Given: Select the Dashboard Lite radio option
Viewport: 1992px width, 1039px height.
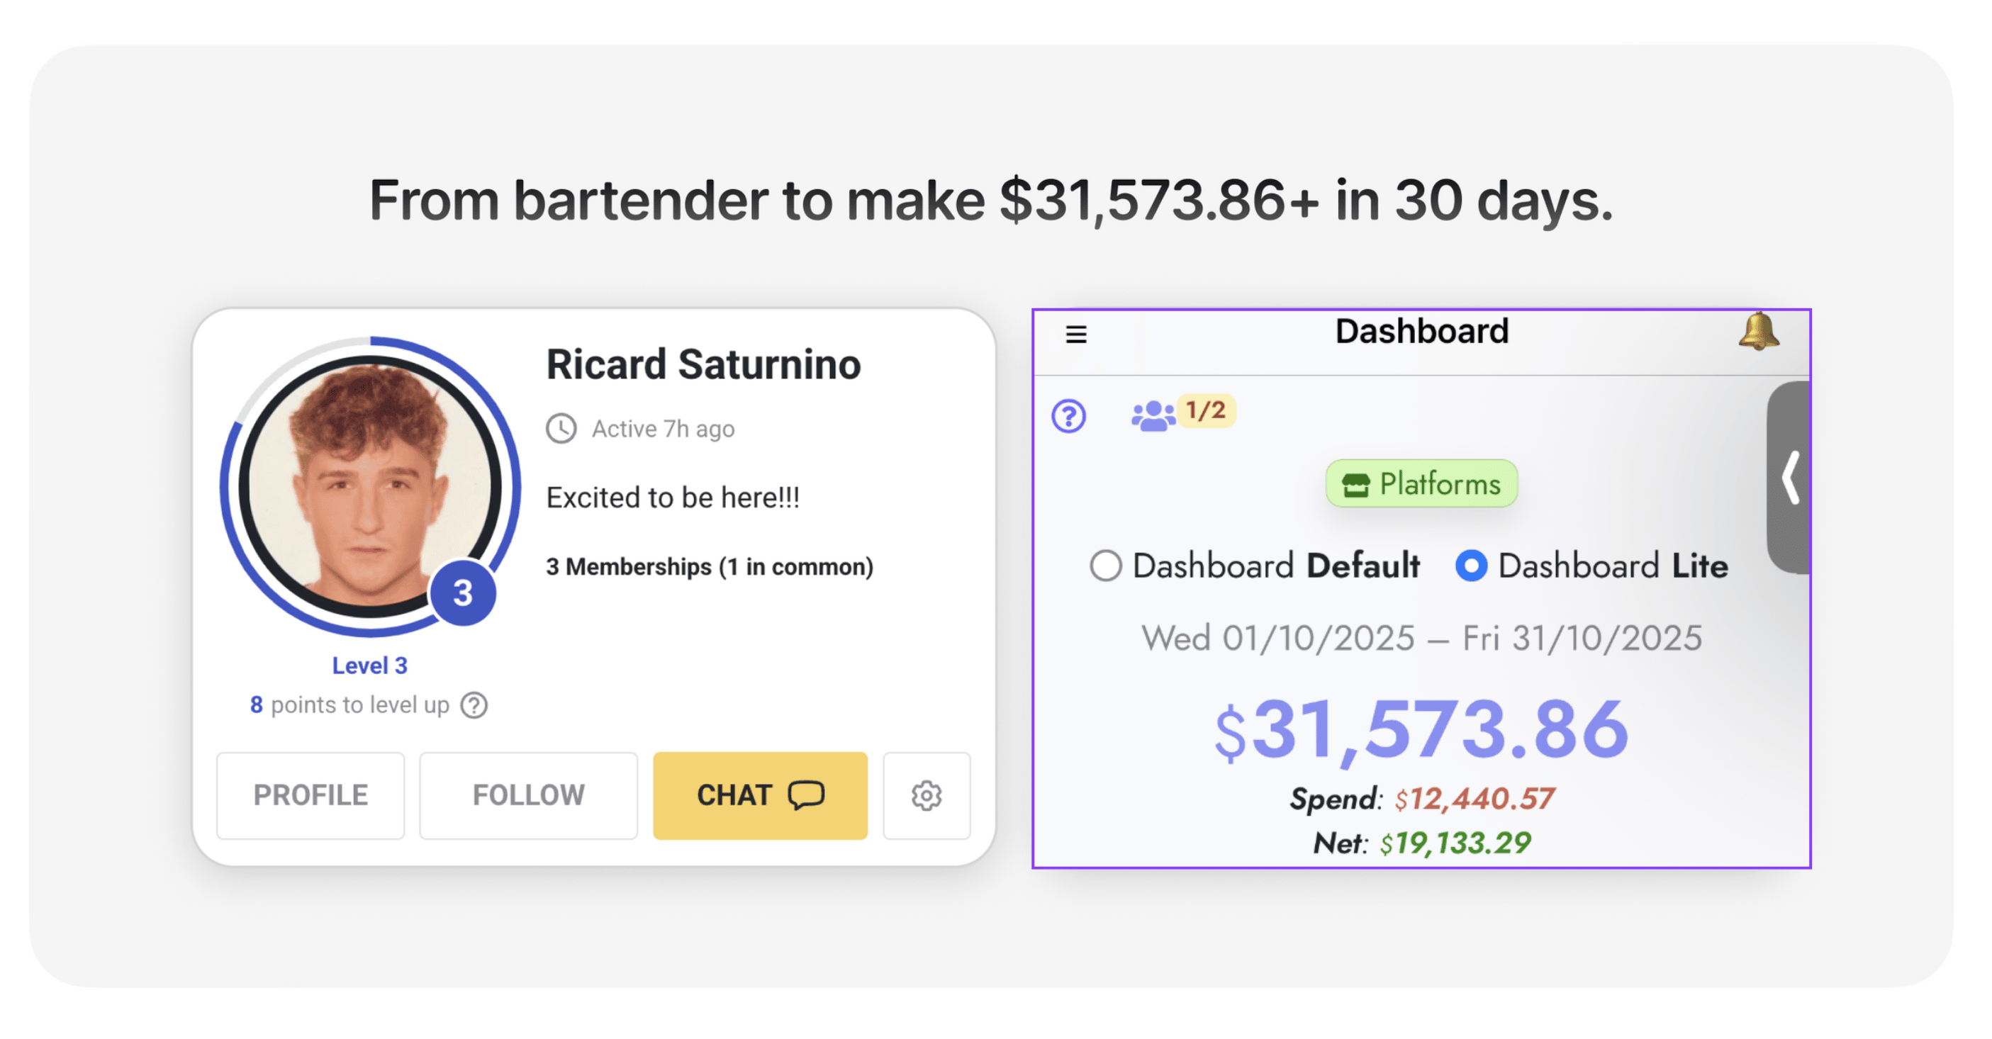Looking at the screenshot, I should 1471,566.
